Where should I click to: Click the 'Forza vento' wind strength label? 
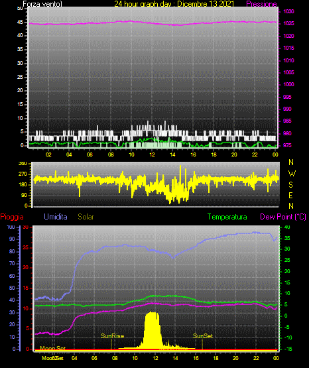[x=42, y=4]
